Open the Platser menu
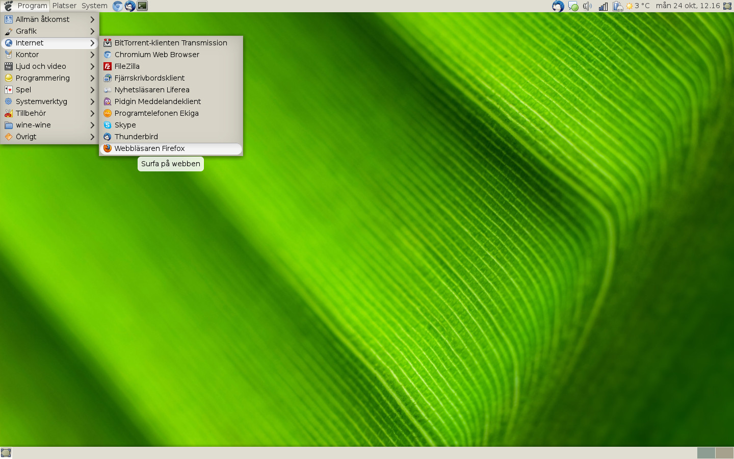The height and width of the screenshot is (459, 734). [x=64, y=6]
